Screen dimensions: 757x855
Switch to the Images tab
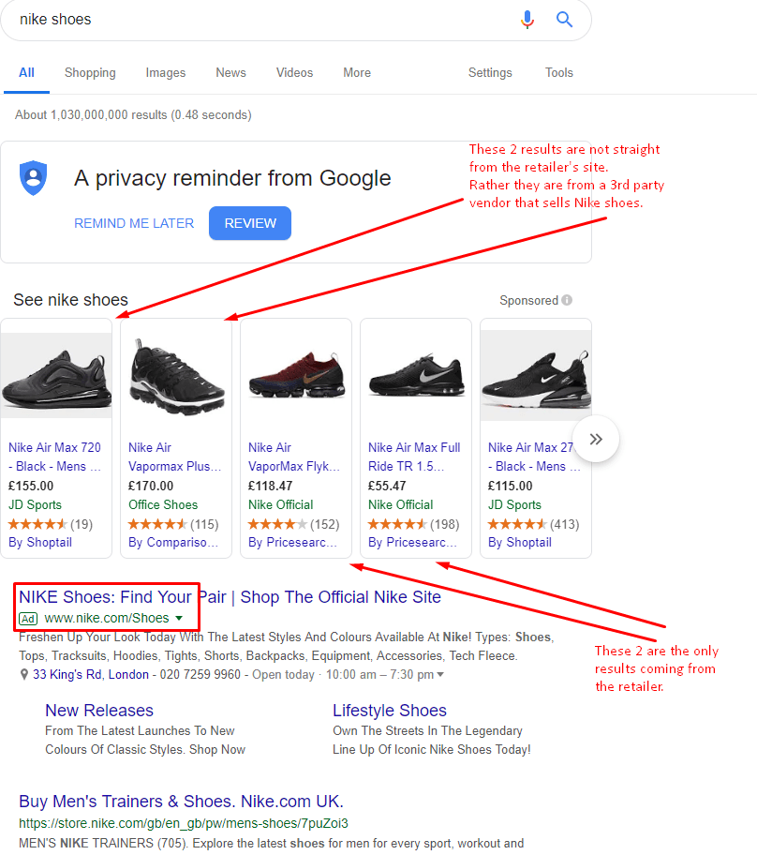coord(166,72)
